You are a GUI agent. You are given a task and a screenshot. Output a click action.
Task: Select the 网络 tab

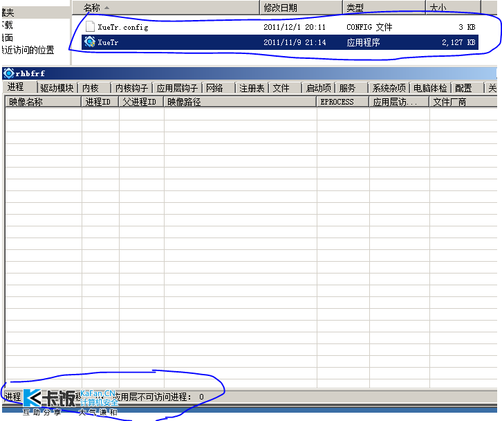[x=214, y=88]
